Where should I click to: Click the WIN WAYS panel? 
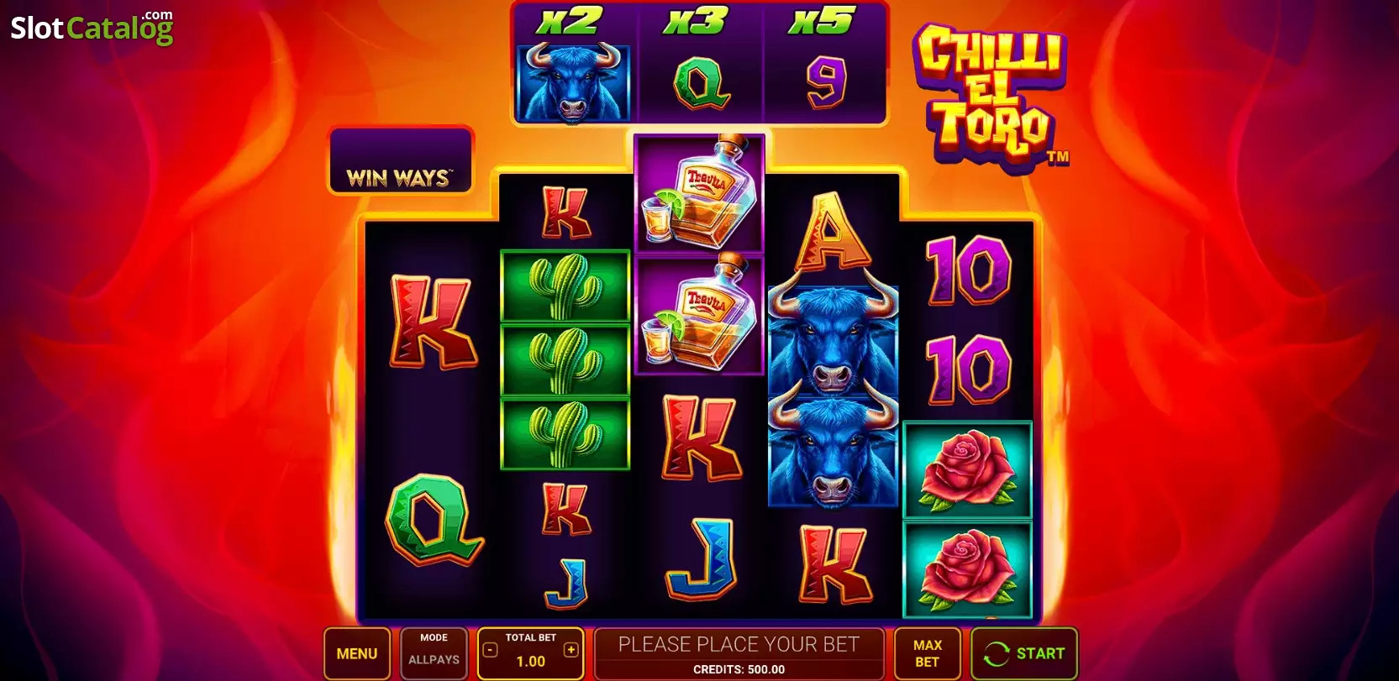(x=401, y=160)
